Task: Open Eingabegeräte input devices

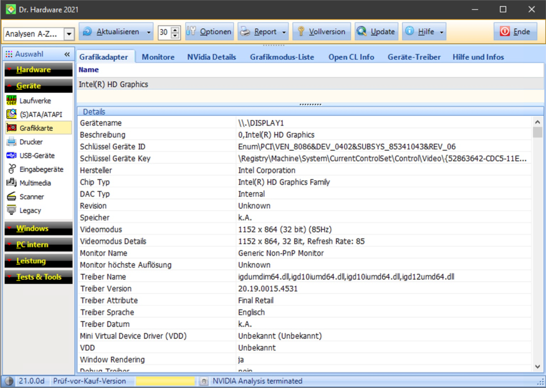Action: tap(41, 169)
